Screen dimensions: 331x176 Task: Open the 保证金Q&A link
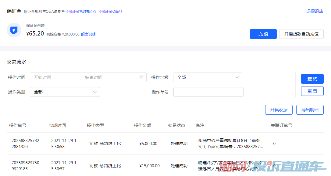click(111, 11)
